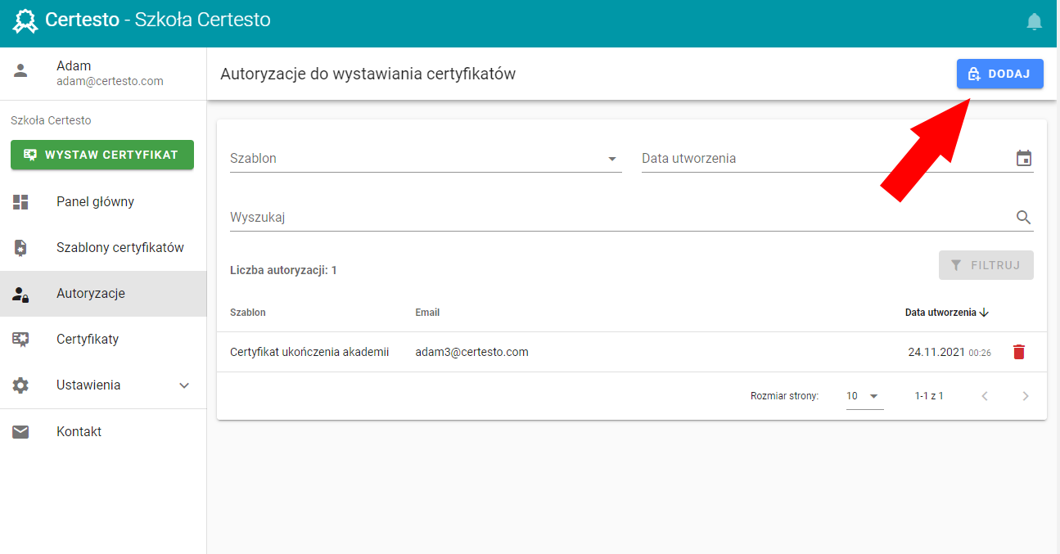Screen dimensions: 1060x554
Task: Click the adam3@certesto.com email cell
Action: [471, 352]
